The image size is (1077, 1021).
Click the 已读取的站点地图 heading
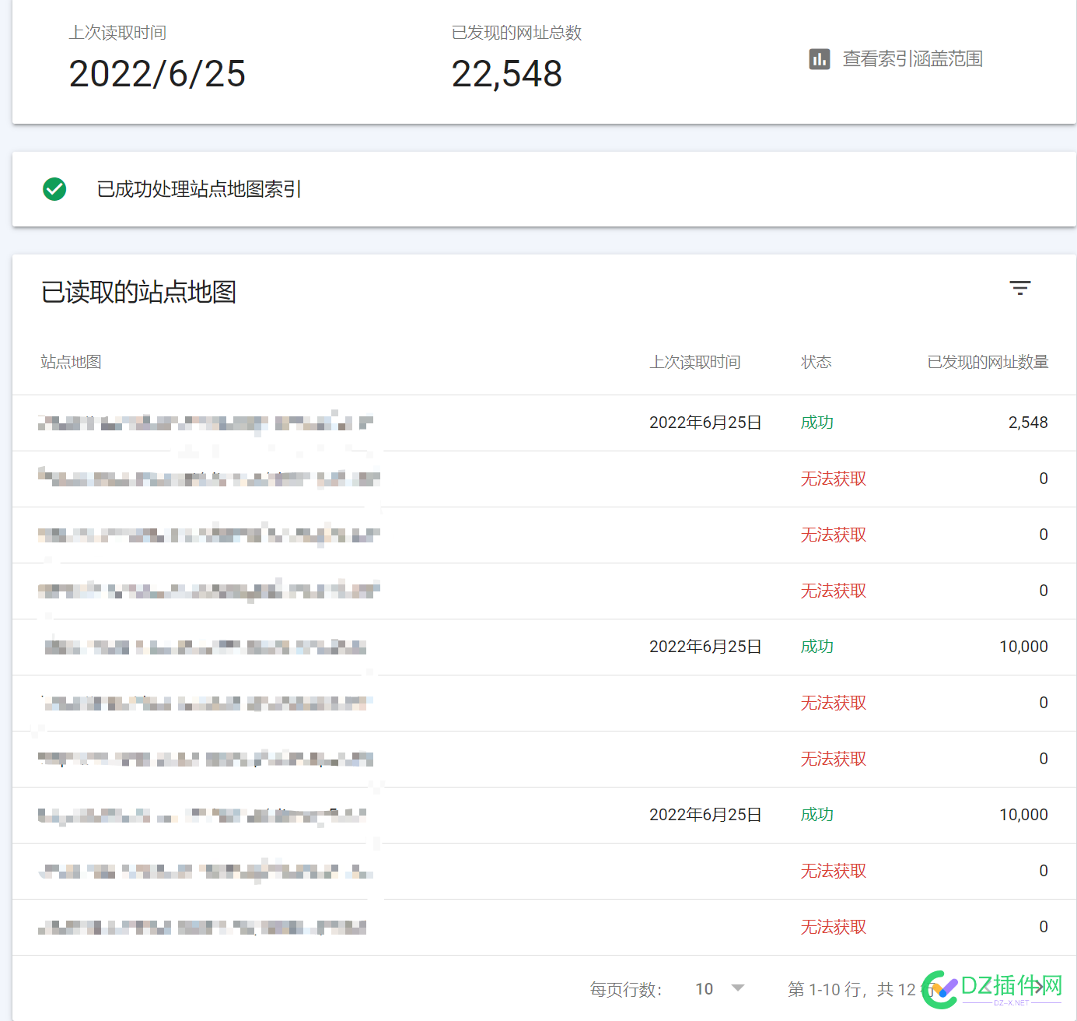click(138, 292)
